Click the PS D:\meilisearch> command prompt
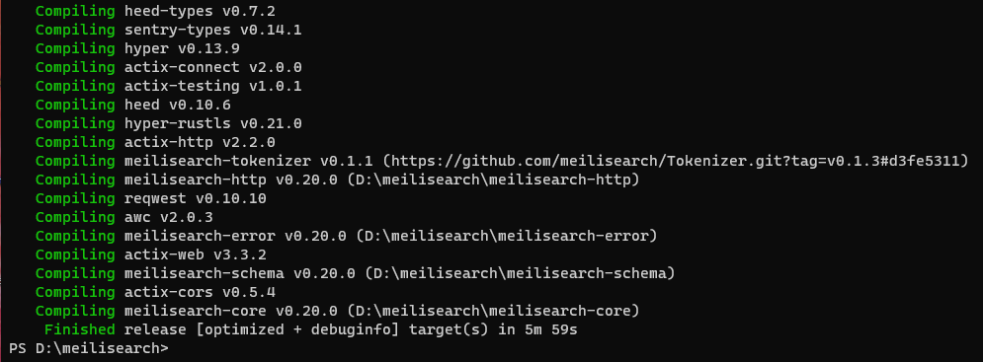 (x=88, y=348)
